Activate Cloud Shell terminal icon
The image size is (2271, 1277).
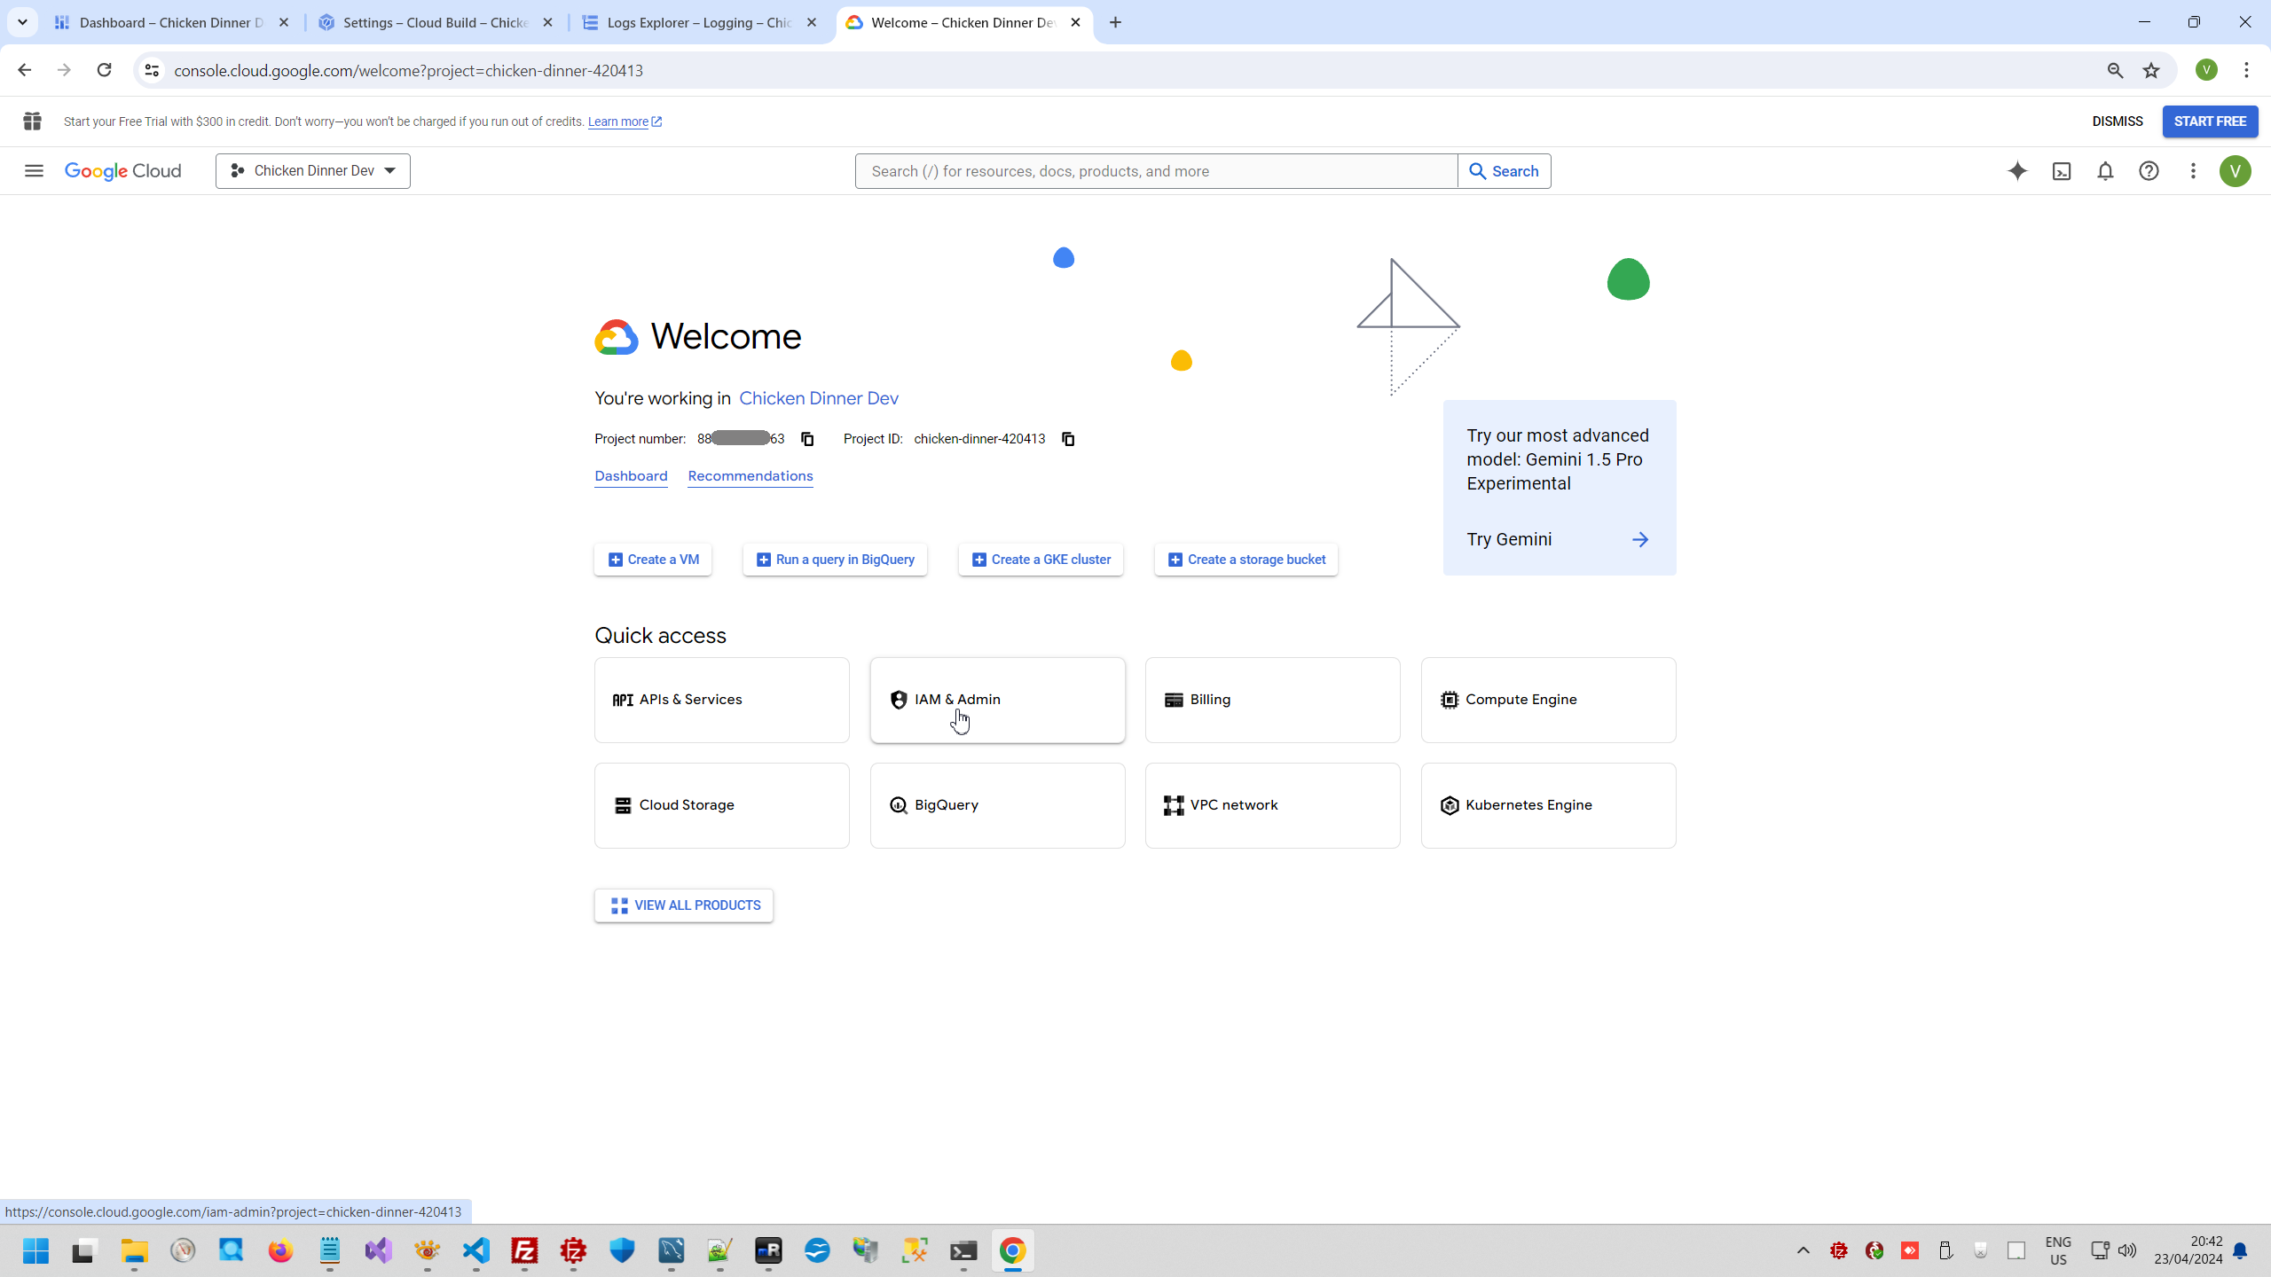coord(2062,171)
